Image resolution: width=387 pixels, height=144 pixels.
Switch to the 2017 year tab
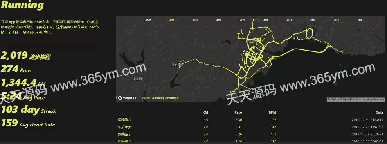point(219,19)
